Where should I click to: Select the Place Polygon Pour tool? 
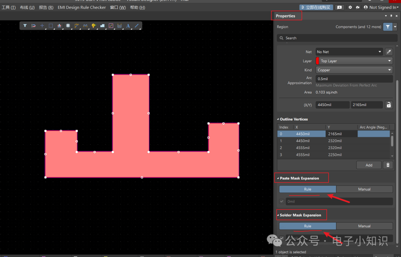[x=102, y=26]
